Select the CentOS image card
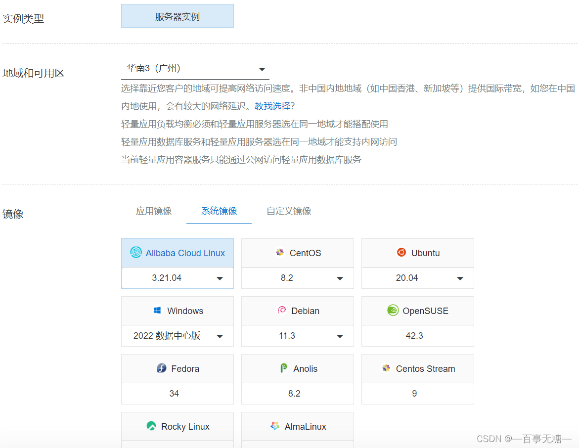 tap(298, 253)
